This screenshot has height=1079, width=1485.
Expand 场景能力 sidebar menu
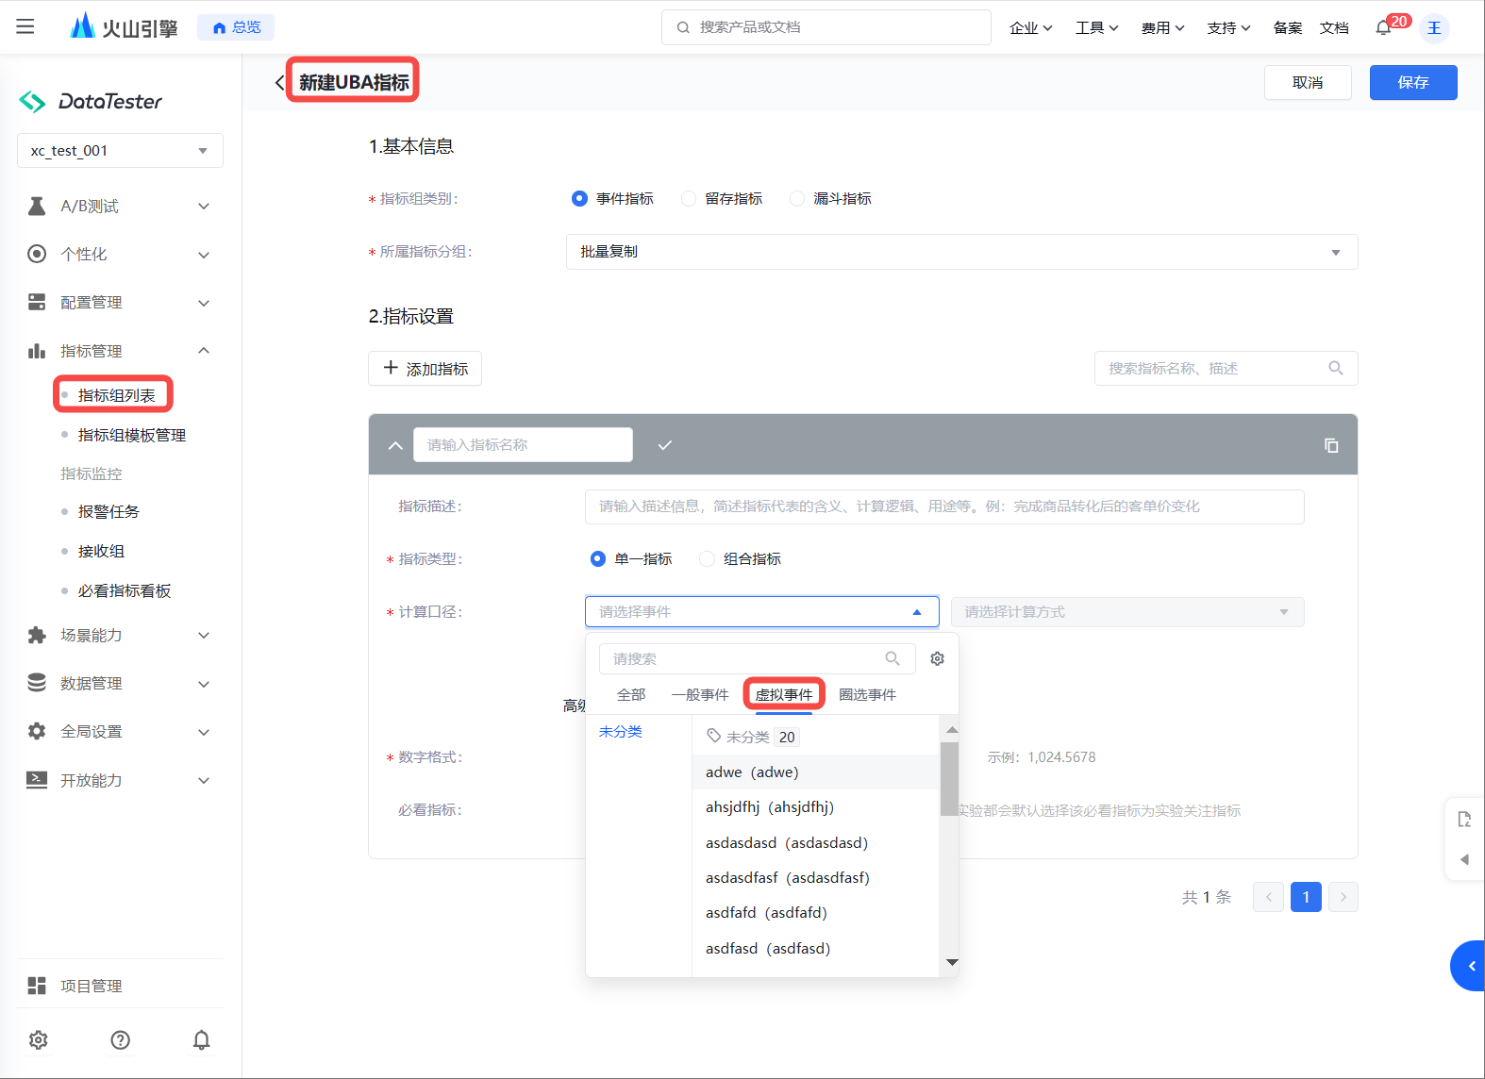tap(120, 635)
